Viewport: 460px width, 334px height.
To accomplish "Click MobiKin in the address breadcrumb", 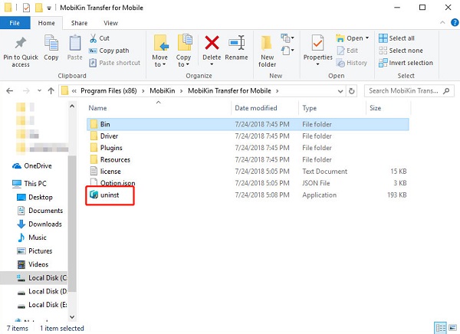I will [x=163, y=91].
